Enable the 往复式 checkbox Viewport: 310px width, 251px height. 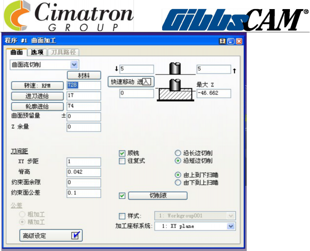(x=122, y=161)
